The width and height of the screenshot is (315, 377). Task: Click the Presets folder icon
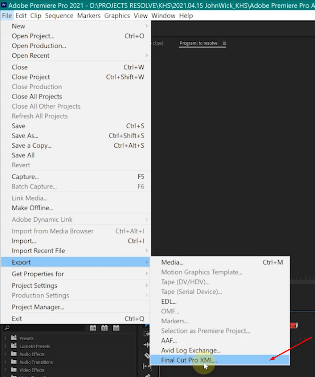pyautogui.click(x=14, y=338)
